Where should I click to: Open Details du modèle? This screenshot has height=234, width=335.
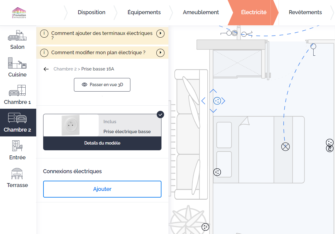pos(102,143)
